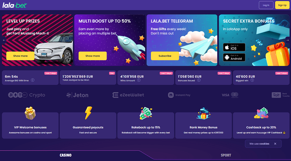Switch to the CASINO tab
The image size is (291, 161).
coord(65,155)
